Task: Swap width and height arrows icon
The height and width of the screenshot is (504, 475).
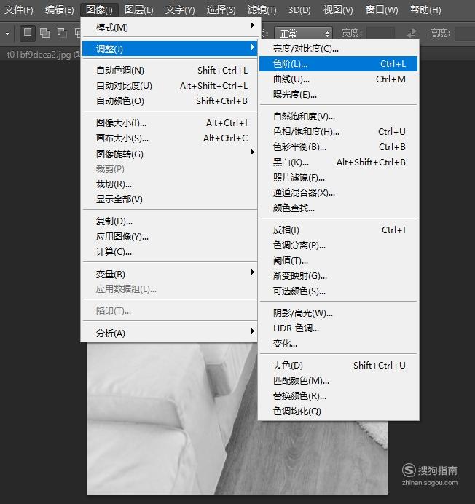Action: tap(412, 33)
